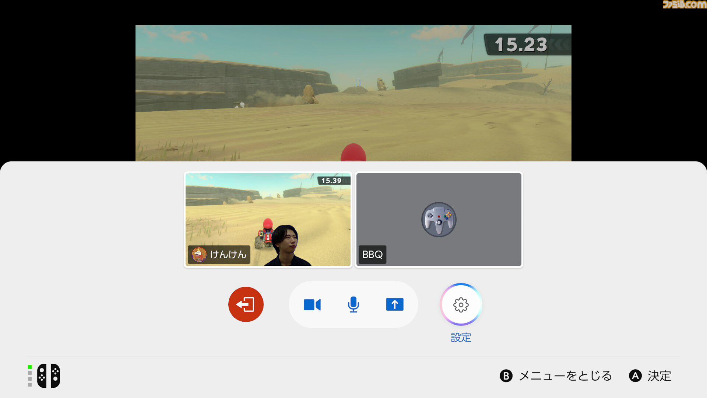Viewport: 707px width, 398px height.
Task: Select the けんけん gameplay thumbnail
Action: 268,220
